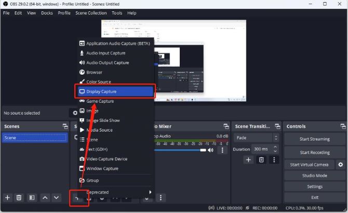The width and height of the screenshot is (348, 213).
Task: Open the Tools menu
Action: click(x=117, y=13)
